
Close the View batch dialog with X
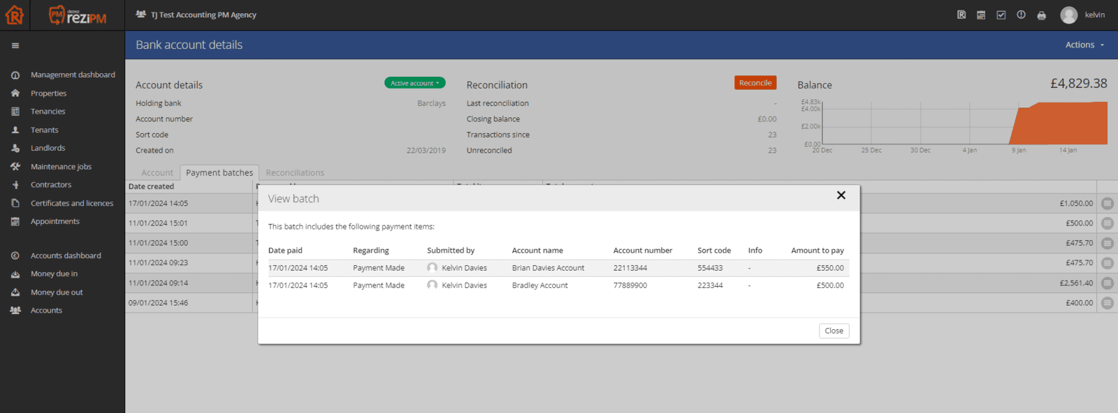[x=841, y=195]
